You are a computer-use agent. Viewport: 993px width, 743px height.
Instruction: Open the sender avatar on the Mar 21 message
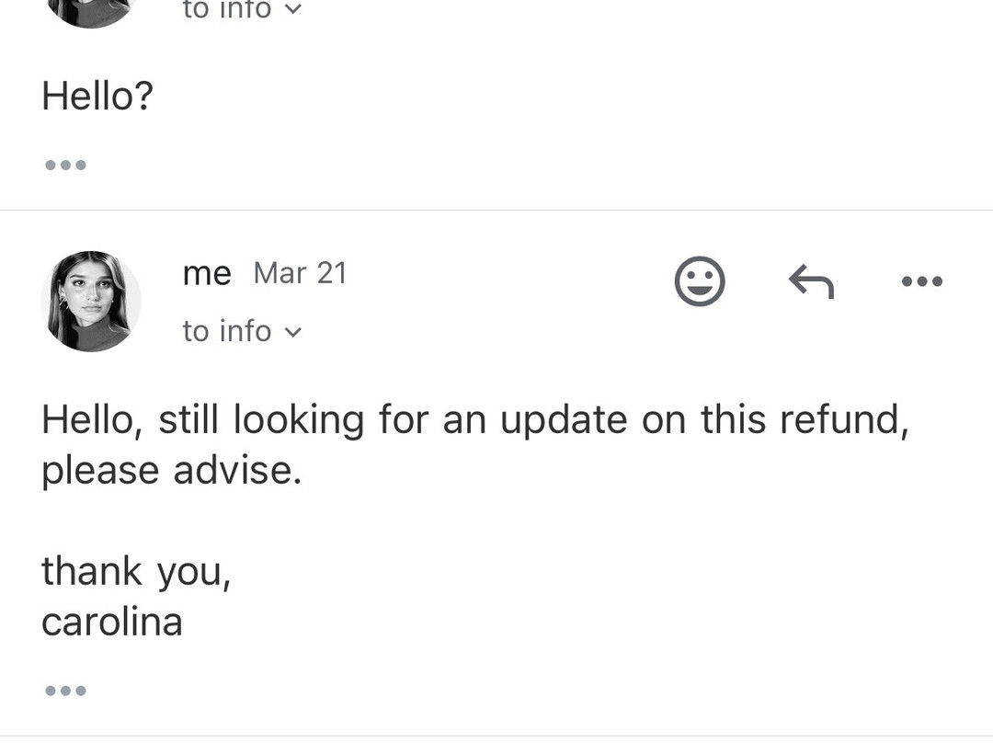(x=91, y=301)
